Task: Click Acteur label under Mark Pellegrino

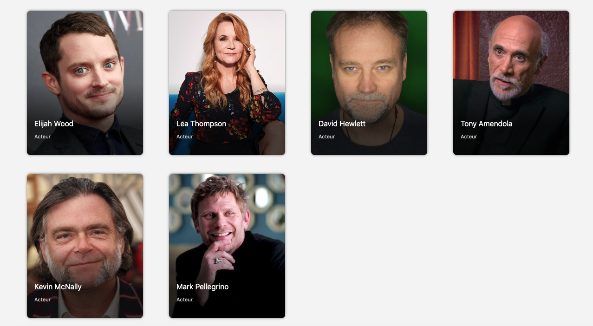Action: (x=184, y=300)
